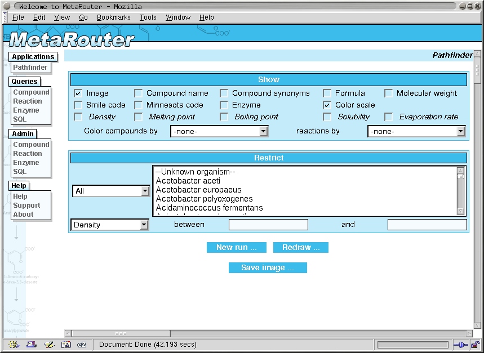
Task: Open Address Book icon in status bar
Action: point(66,345)
